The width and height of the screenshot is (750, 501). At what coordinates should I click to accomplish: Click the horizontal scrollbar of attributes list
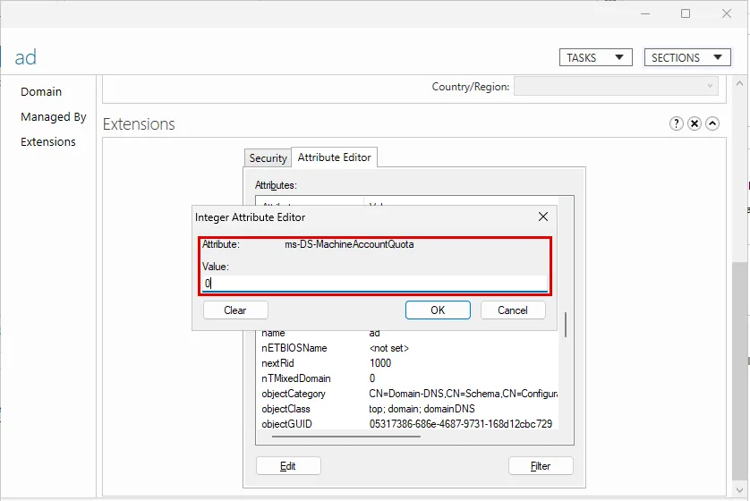tap(346, 436)
